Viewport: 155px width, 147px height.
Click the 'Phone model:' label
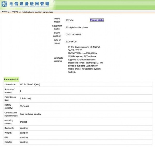pos(57,20)
